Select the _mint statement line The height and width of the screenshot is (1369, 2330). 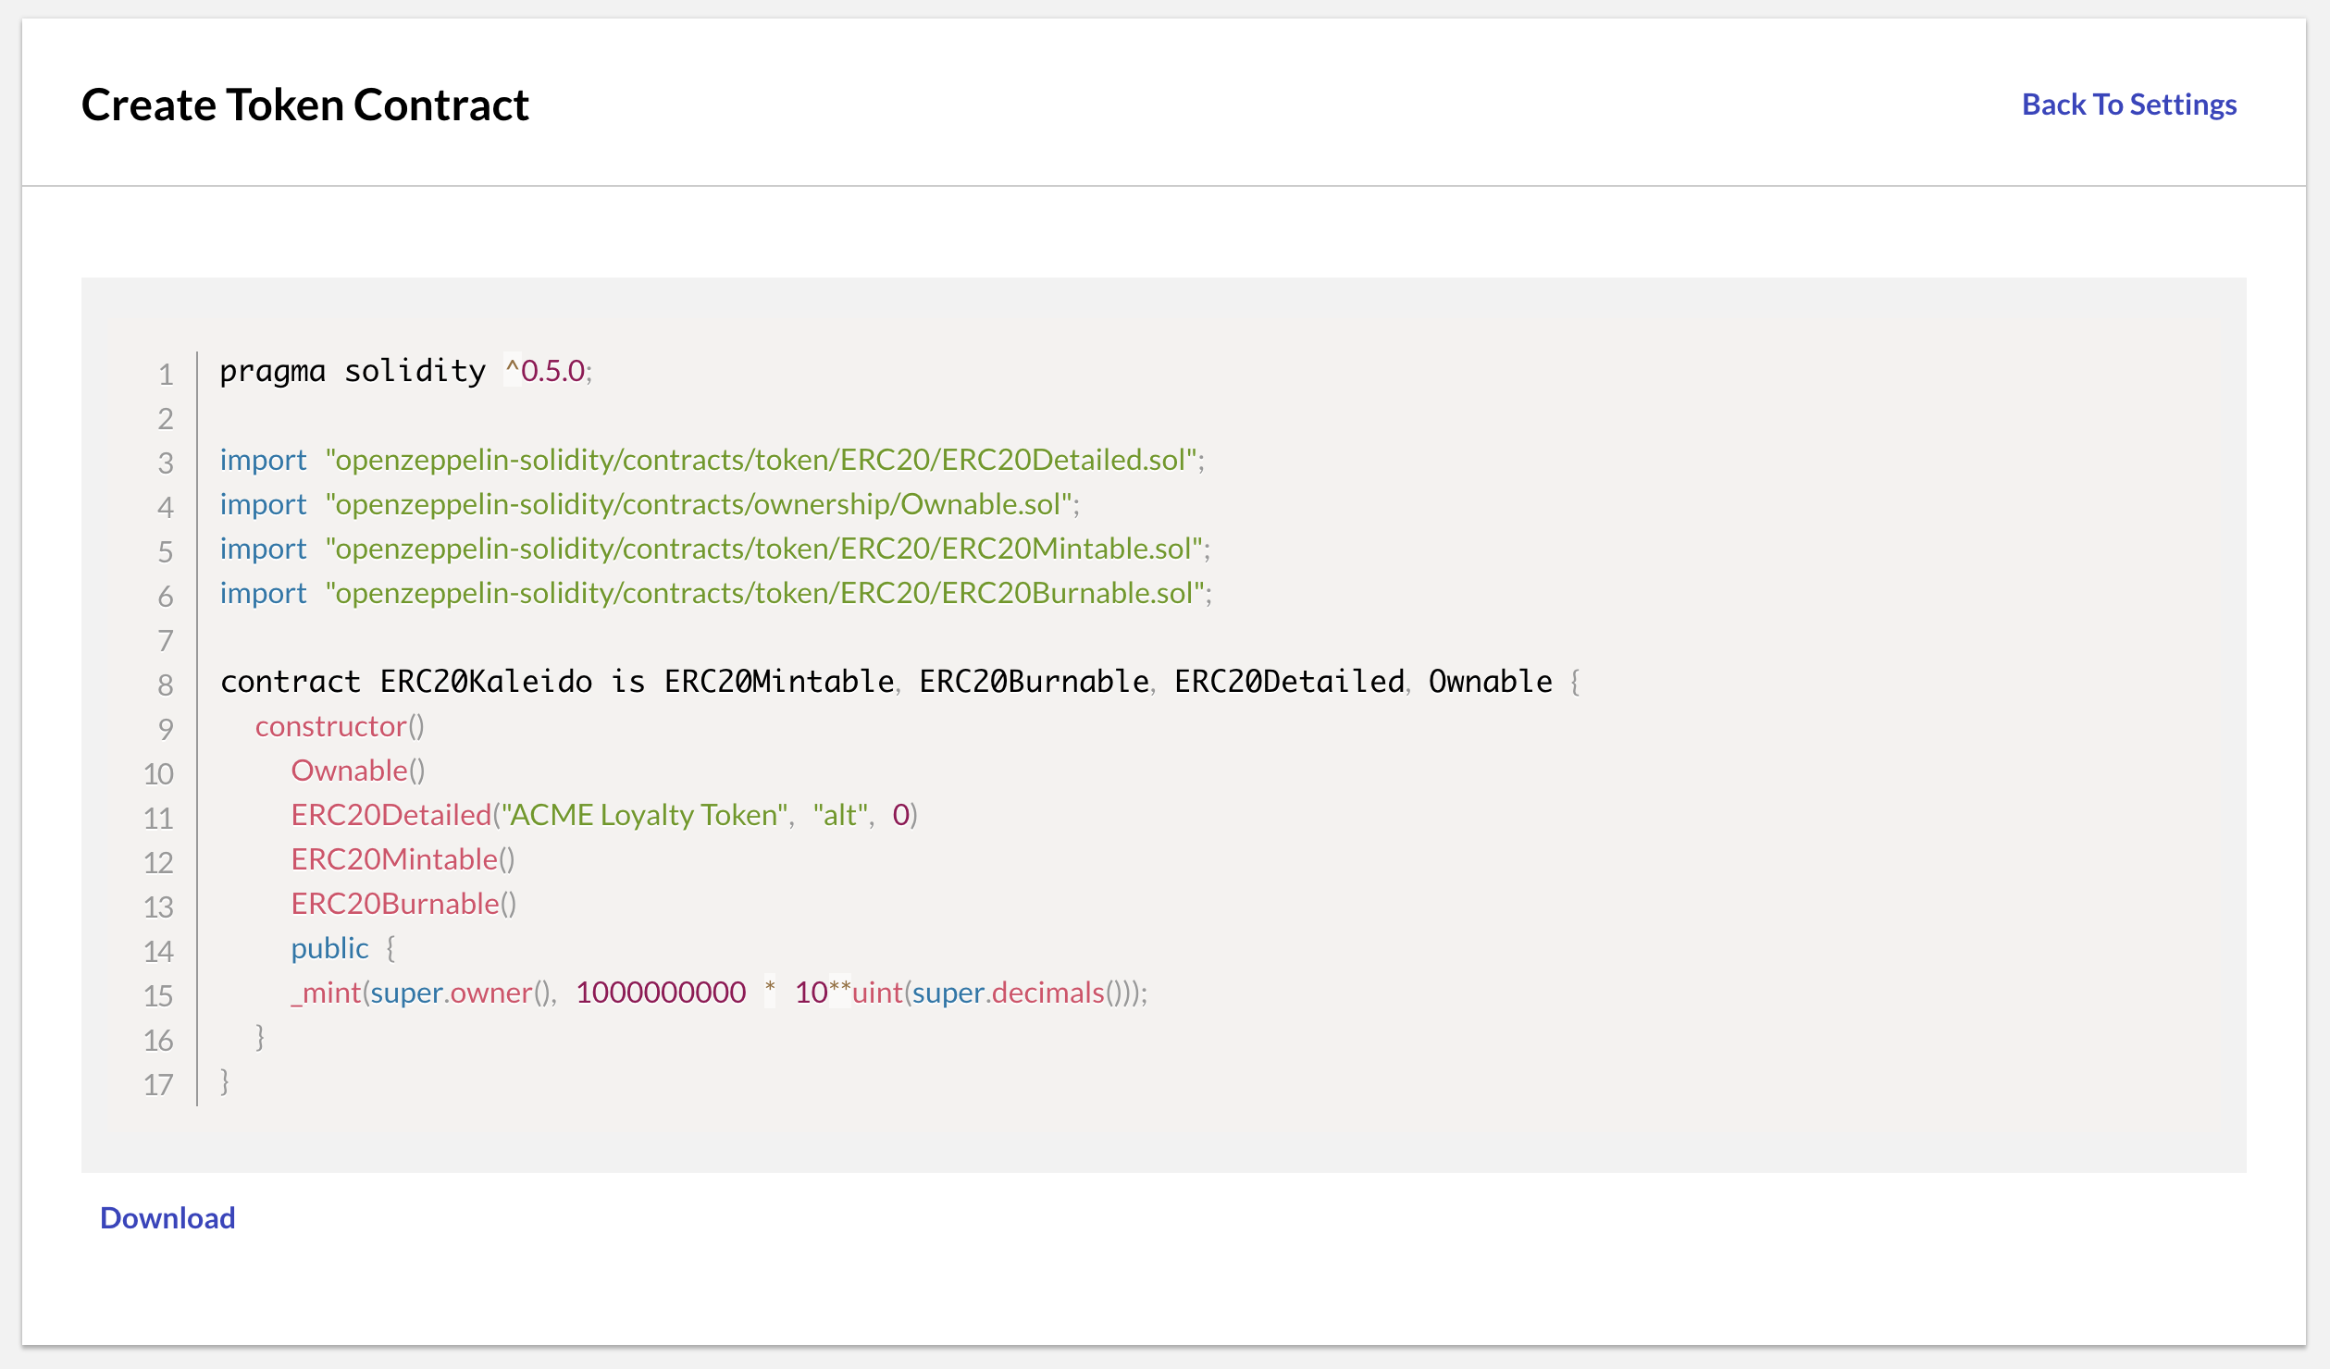pos(717,993)
